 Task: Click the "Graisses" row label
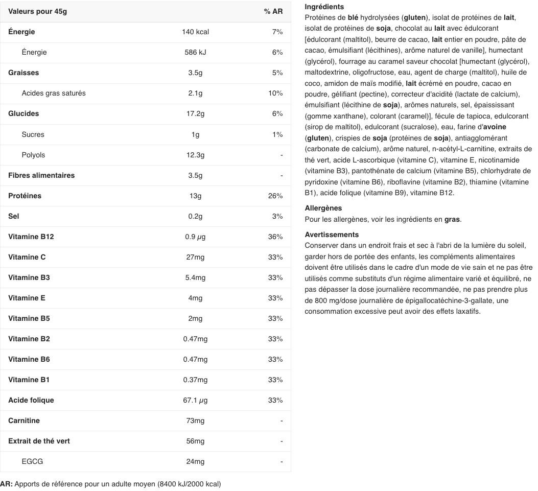pos(24,73)
